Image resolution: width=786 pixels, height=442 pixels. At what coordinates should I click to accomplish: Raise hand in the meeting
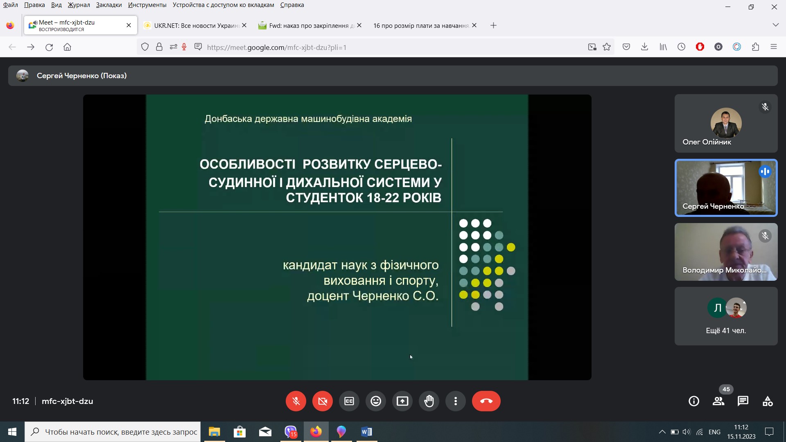(x=429, y=401)
